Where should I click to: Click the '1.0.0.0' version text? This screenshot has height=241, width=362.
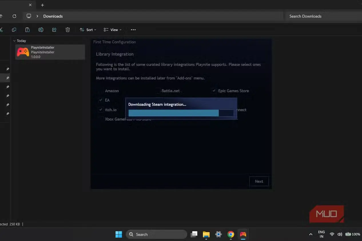[36, 57]
